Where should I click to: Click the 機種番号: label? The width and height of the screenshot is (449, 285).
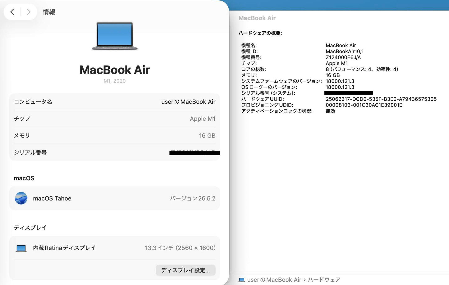click(x=251, y=57)
